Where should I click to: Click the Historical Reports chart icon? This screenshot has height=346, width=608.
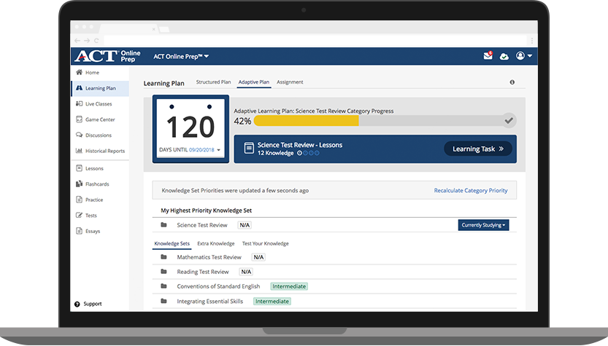point(79,151)
